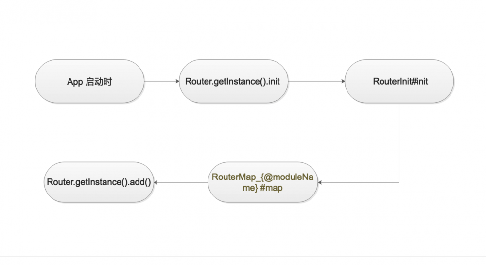
Task: Select arrow line between Router.getInstance().init and RouterInit#init
Action: [x=315, y=81]
